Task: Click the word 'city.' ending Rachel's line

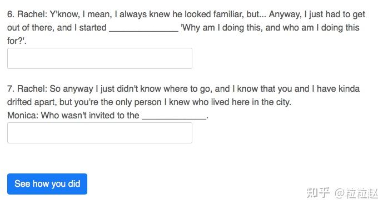Action: pyautogui.click(x=283, y=102)
